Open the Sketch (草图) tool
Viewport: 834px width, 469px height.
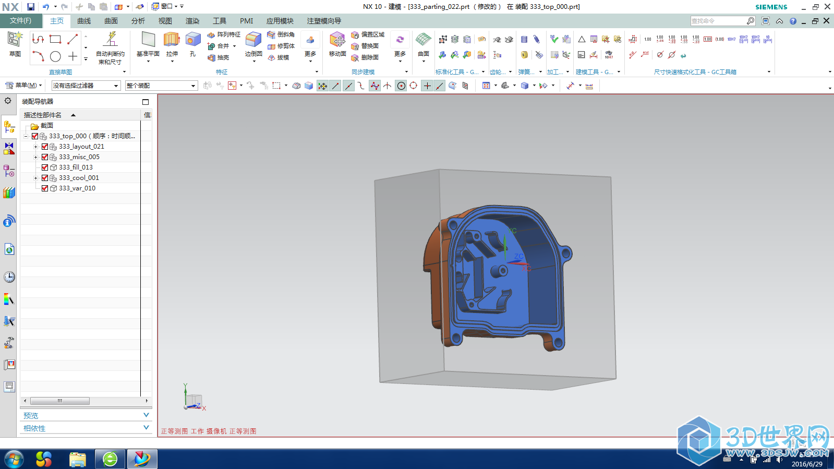click(x=15, y=44)
